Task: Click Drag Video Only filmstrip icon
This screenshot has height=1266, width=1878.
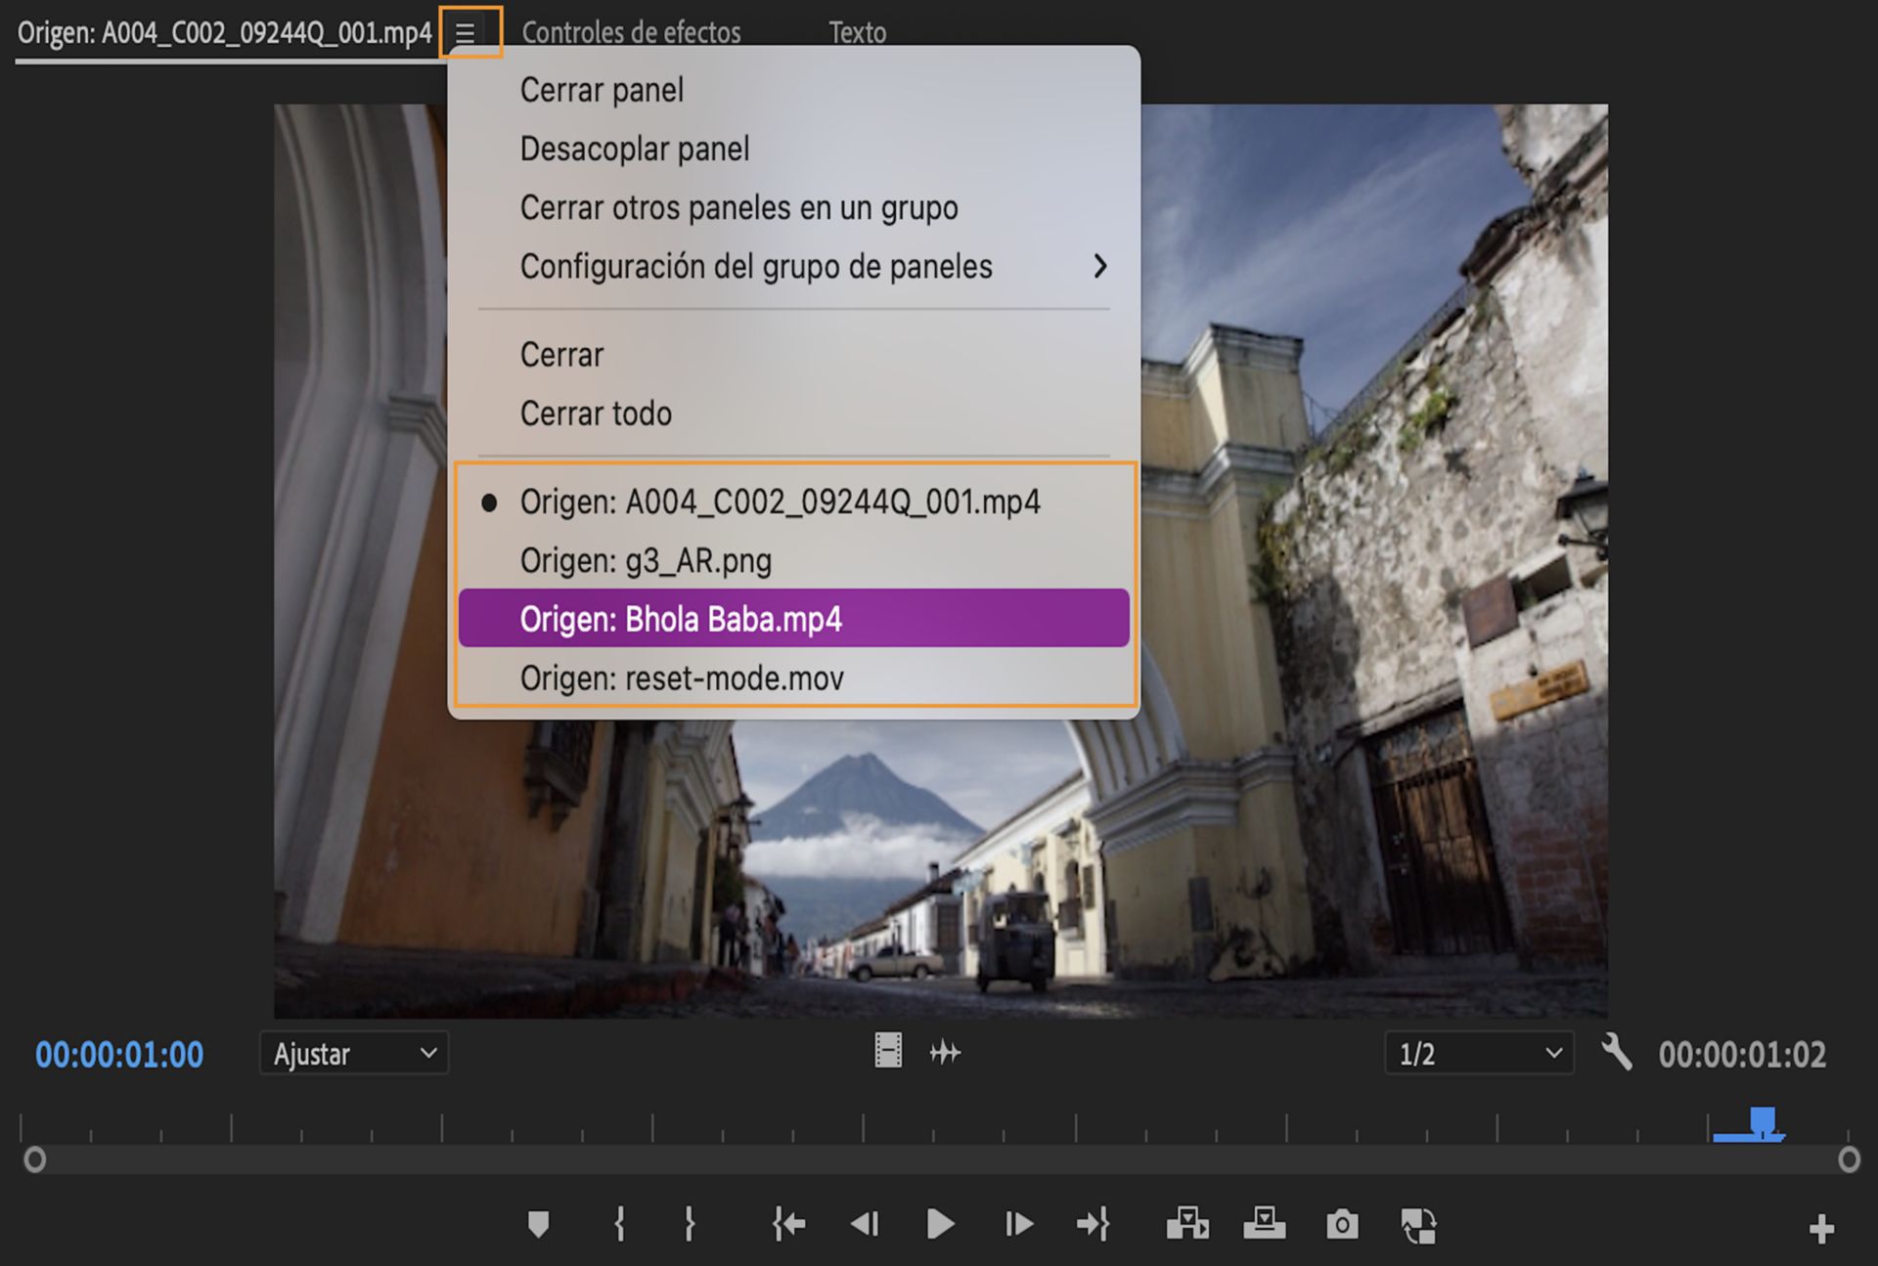Action: click(x=888, y=1052)
